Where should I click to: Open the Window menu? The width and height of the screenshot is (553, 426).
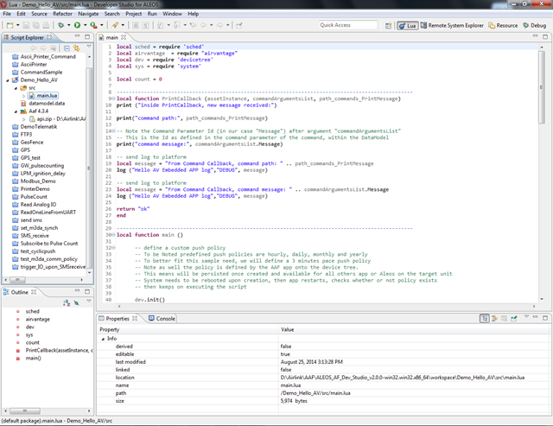tap(172, 14)
